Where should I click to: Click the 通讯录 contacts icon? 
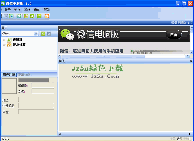[9, 40]
